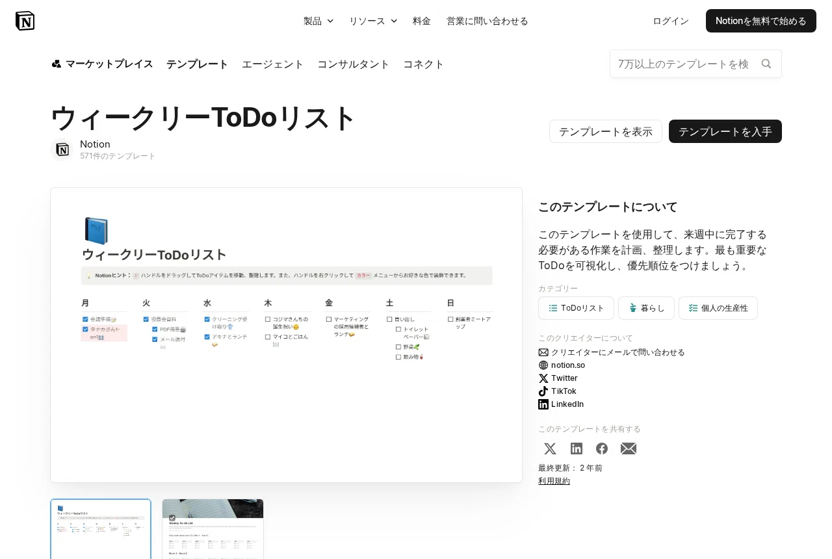Share the template by email icon
The width and height of the screenshot is (832, 559).
tap(629, 448)
